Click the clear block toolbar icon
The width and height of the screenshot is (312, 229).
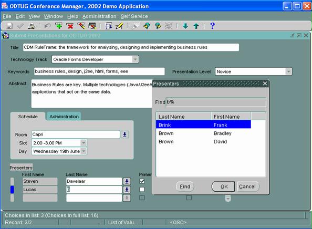[x=92, y=26]
